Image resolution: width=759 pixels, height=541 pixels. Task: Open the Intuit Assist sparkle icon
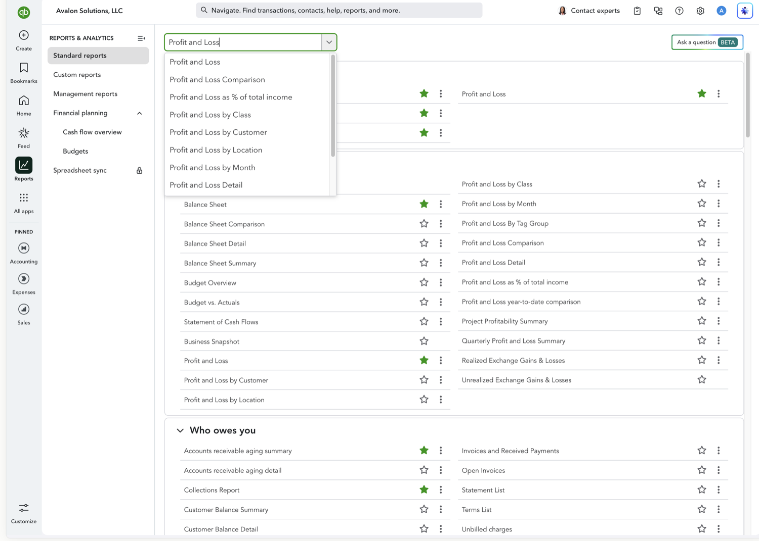[x=745, y=11]
